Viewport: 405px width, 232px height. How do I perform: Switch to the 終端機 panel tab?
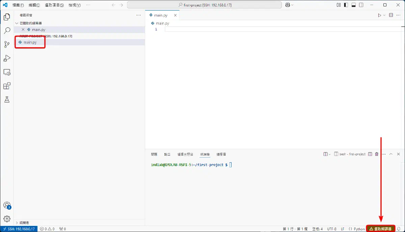tap(205, 154)
